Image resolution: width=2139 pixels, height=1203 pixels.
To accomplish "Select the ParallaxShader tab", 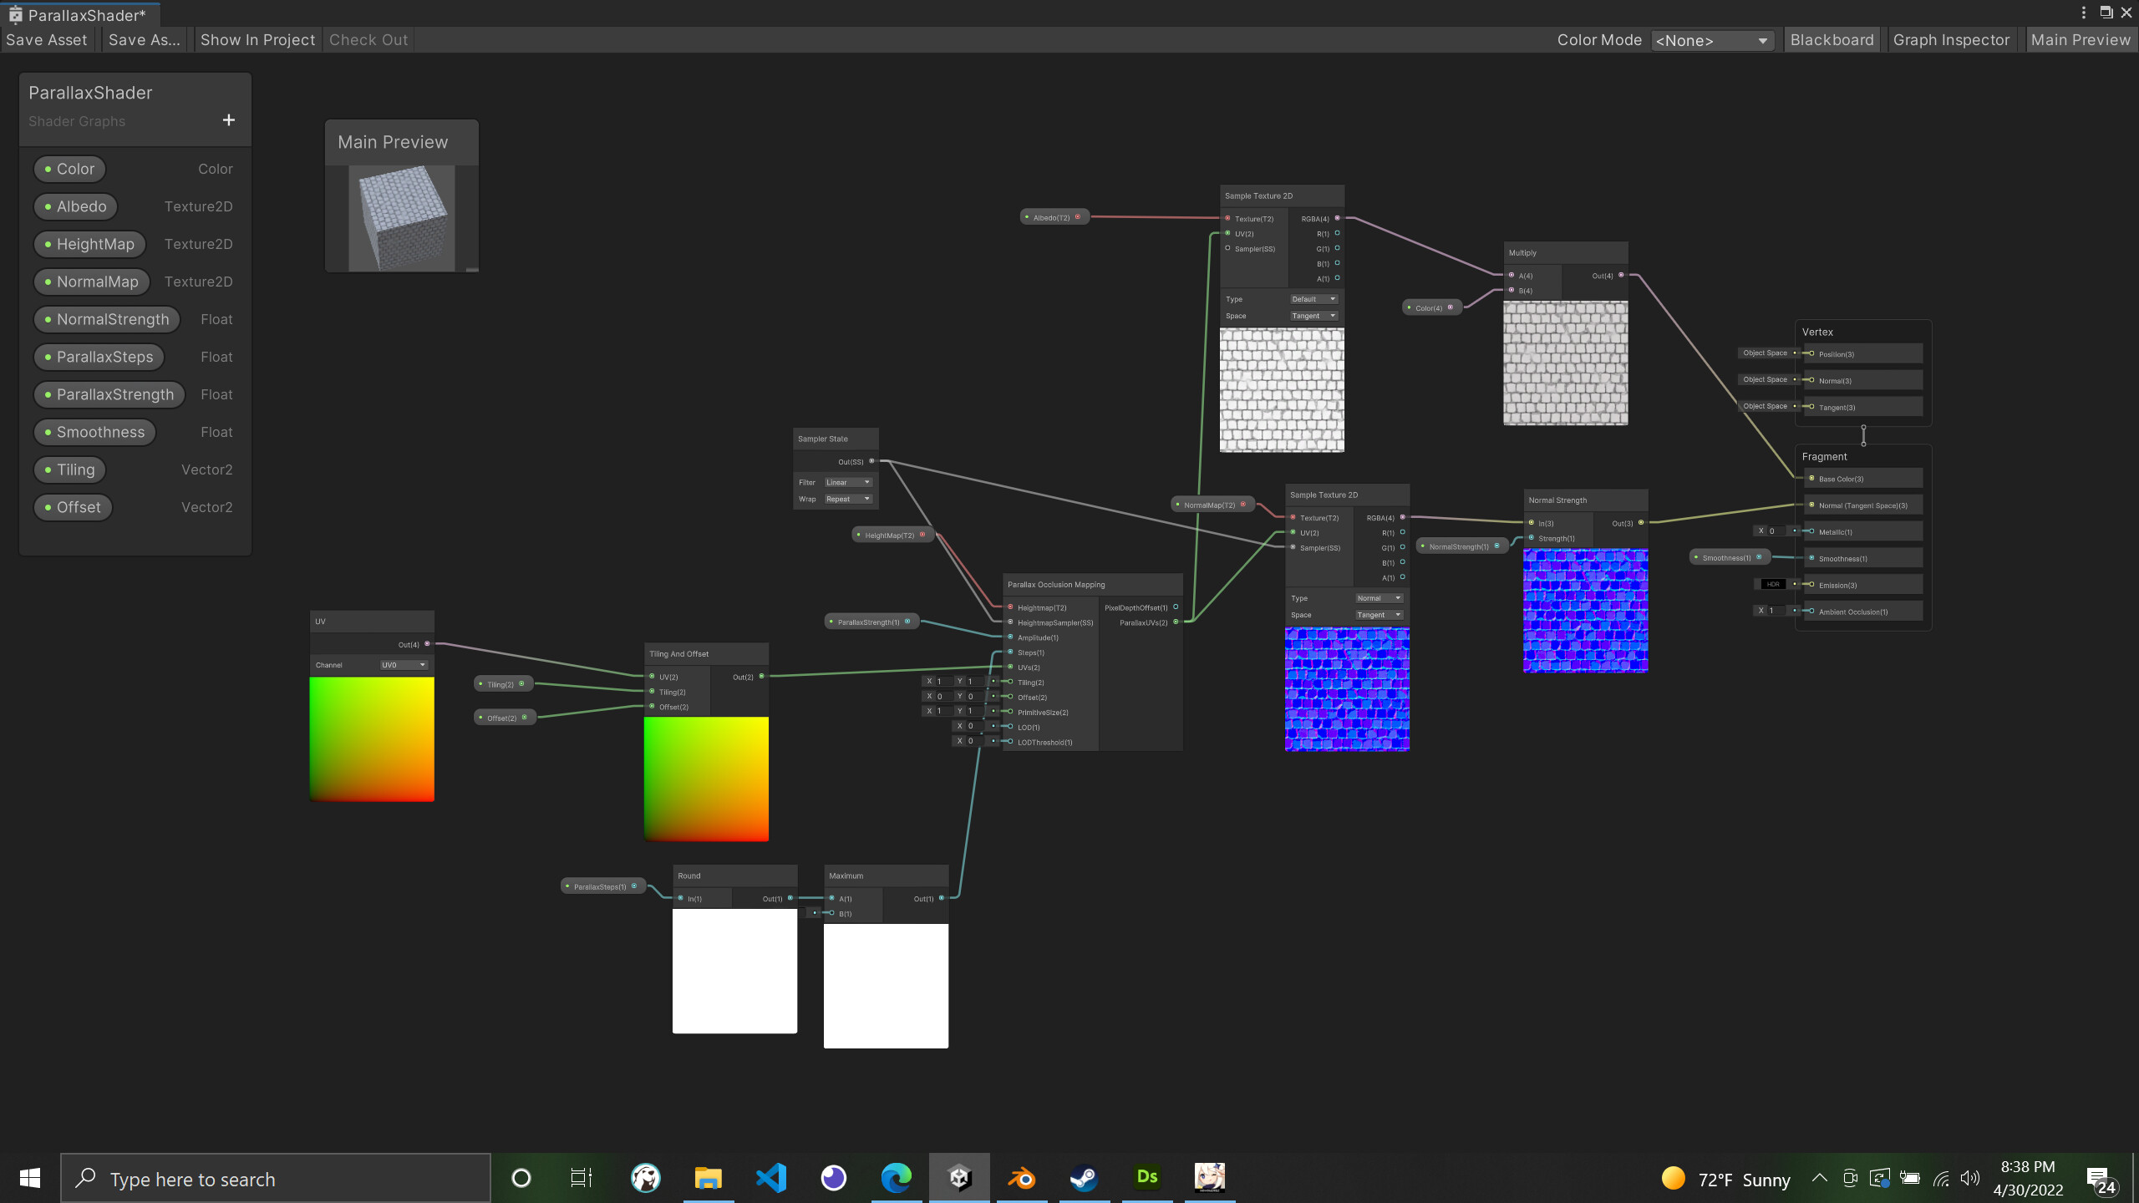I will point(80,14).
